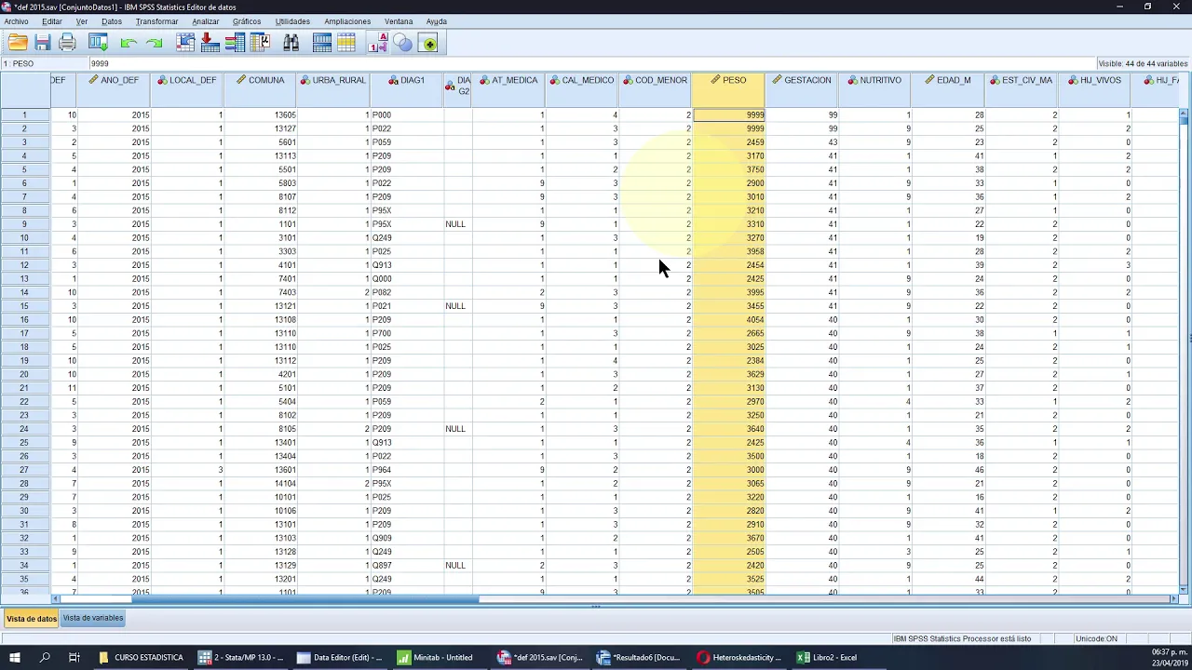Click the green Redo arrow icon
Viewport: 1192px width, 670px height.
tap(154, 43)
